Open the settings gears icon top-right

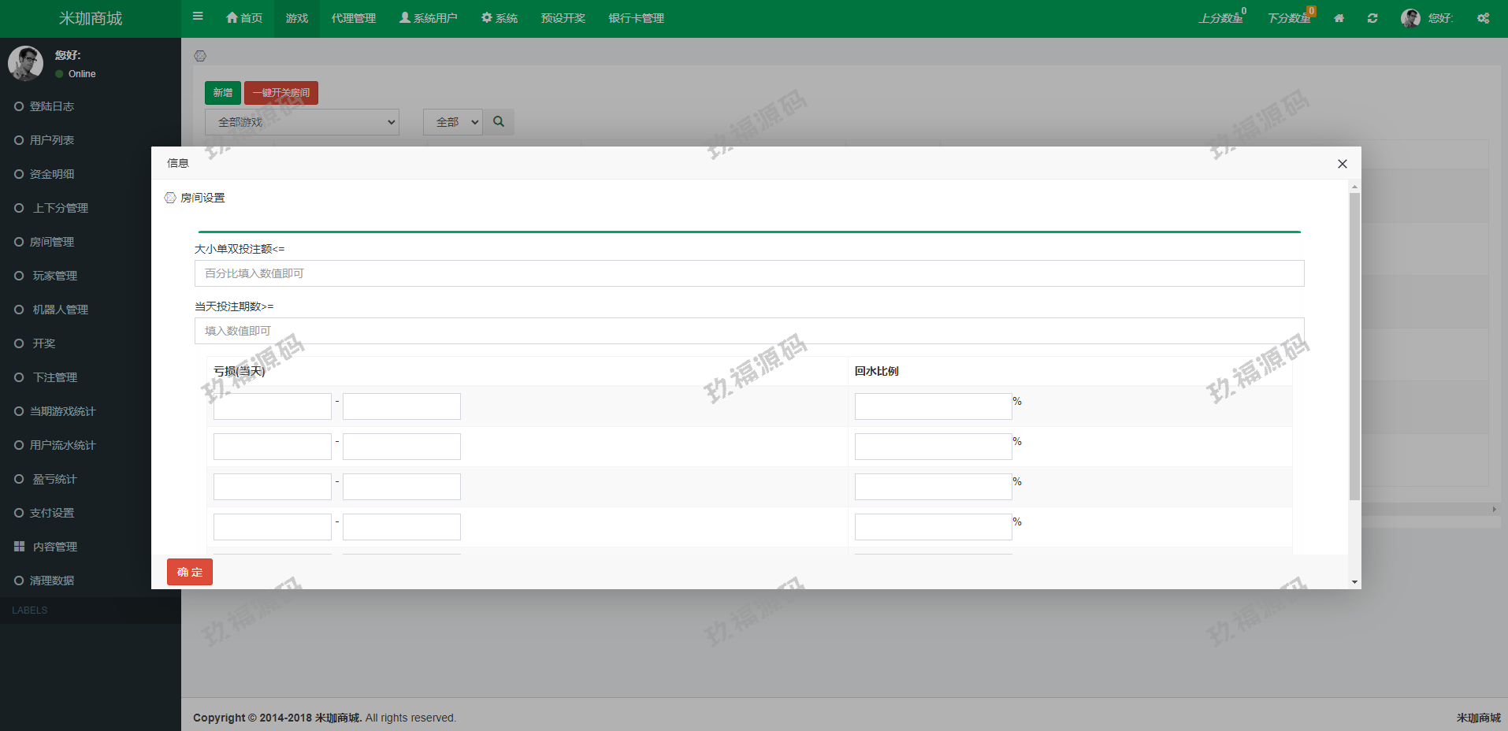click(1483, 18)
